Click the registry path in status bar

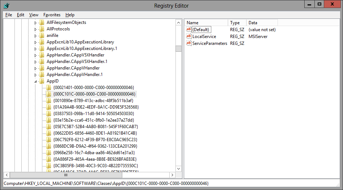(x=106, y=183)
